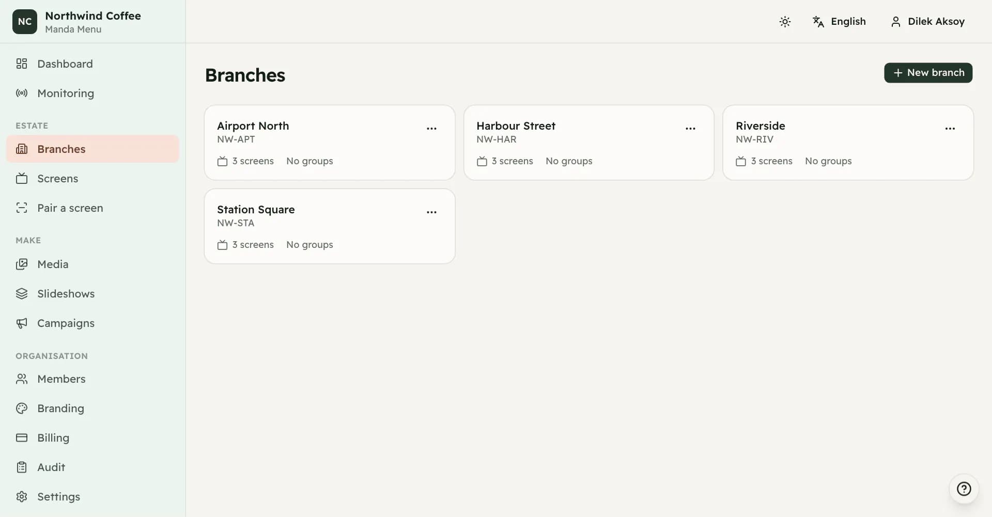Click the NC organisation logo

pos(25,22)
